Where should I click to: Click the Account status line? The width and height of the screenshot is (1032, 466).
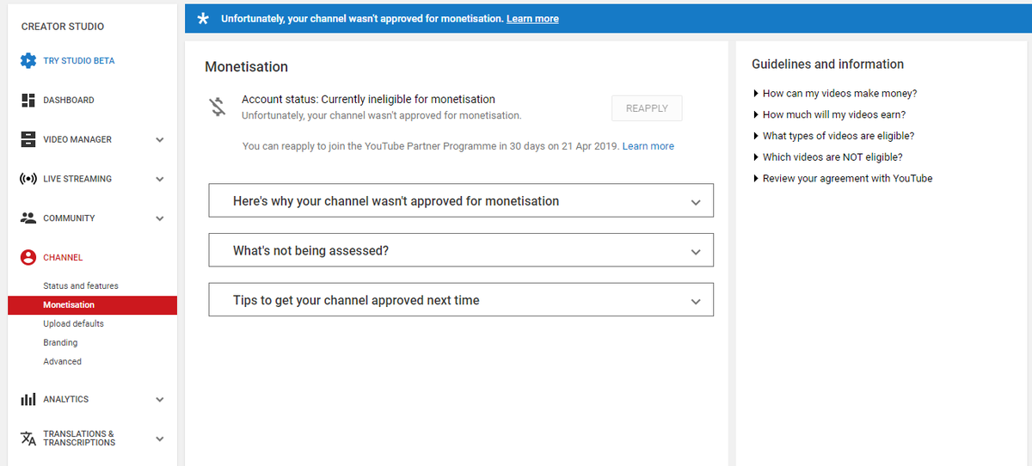pos(368,100)
